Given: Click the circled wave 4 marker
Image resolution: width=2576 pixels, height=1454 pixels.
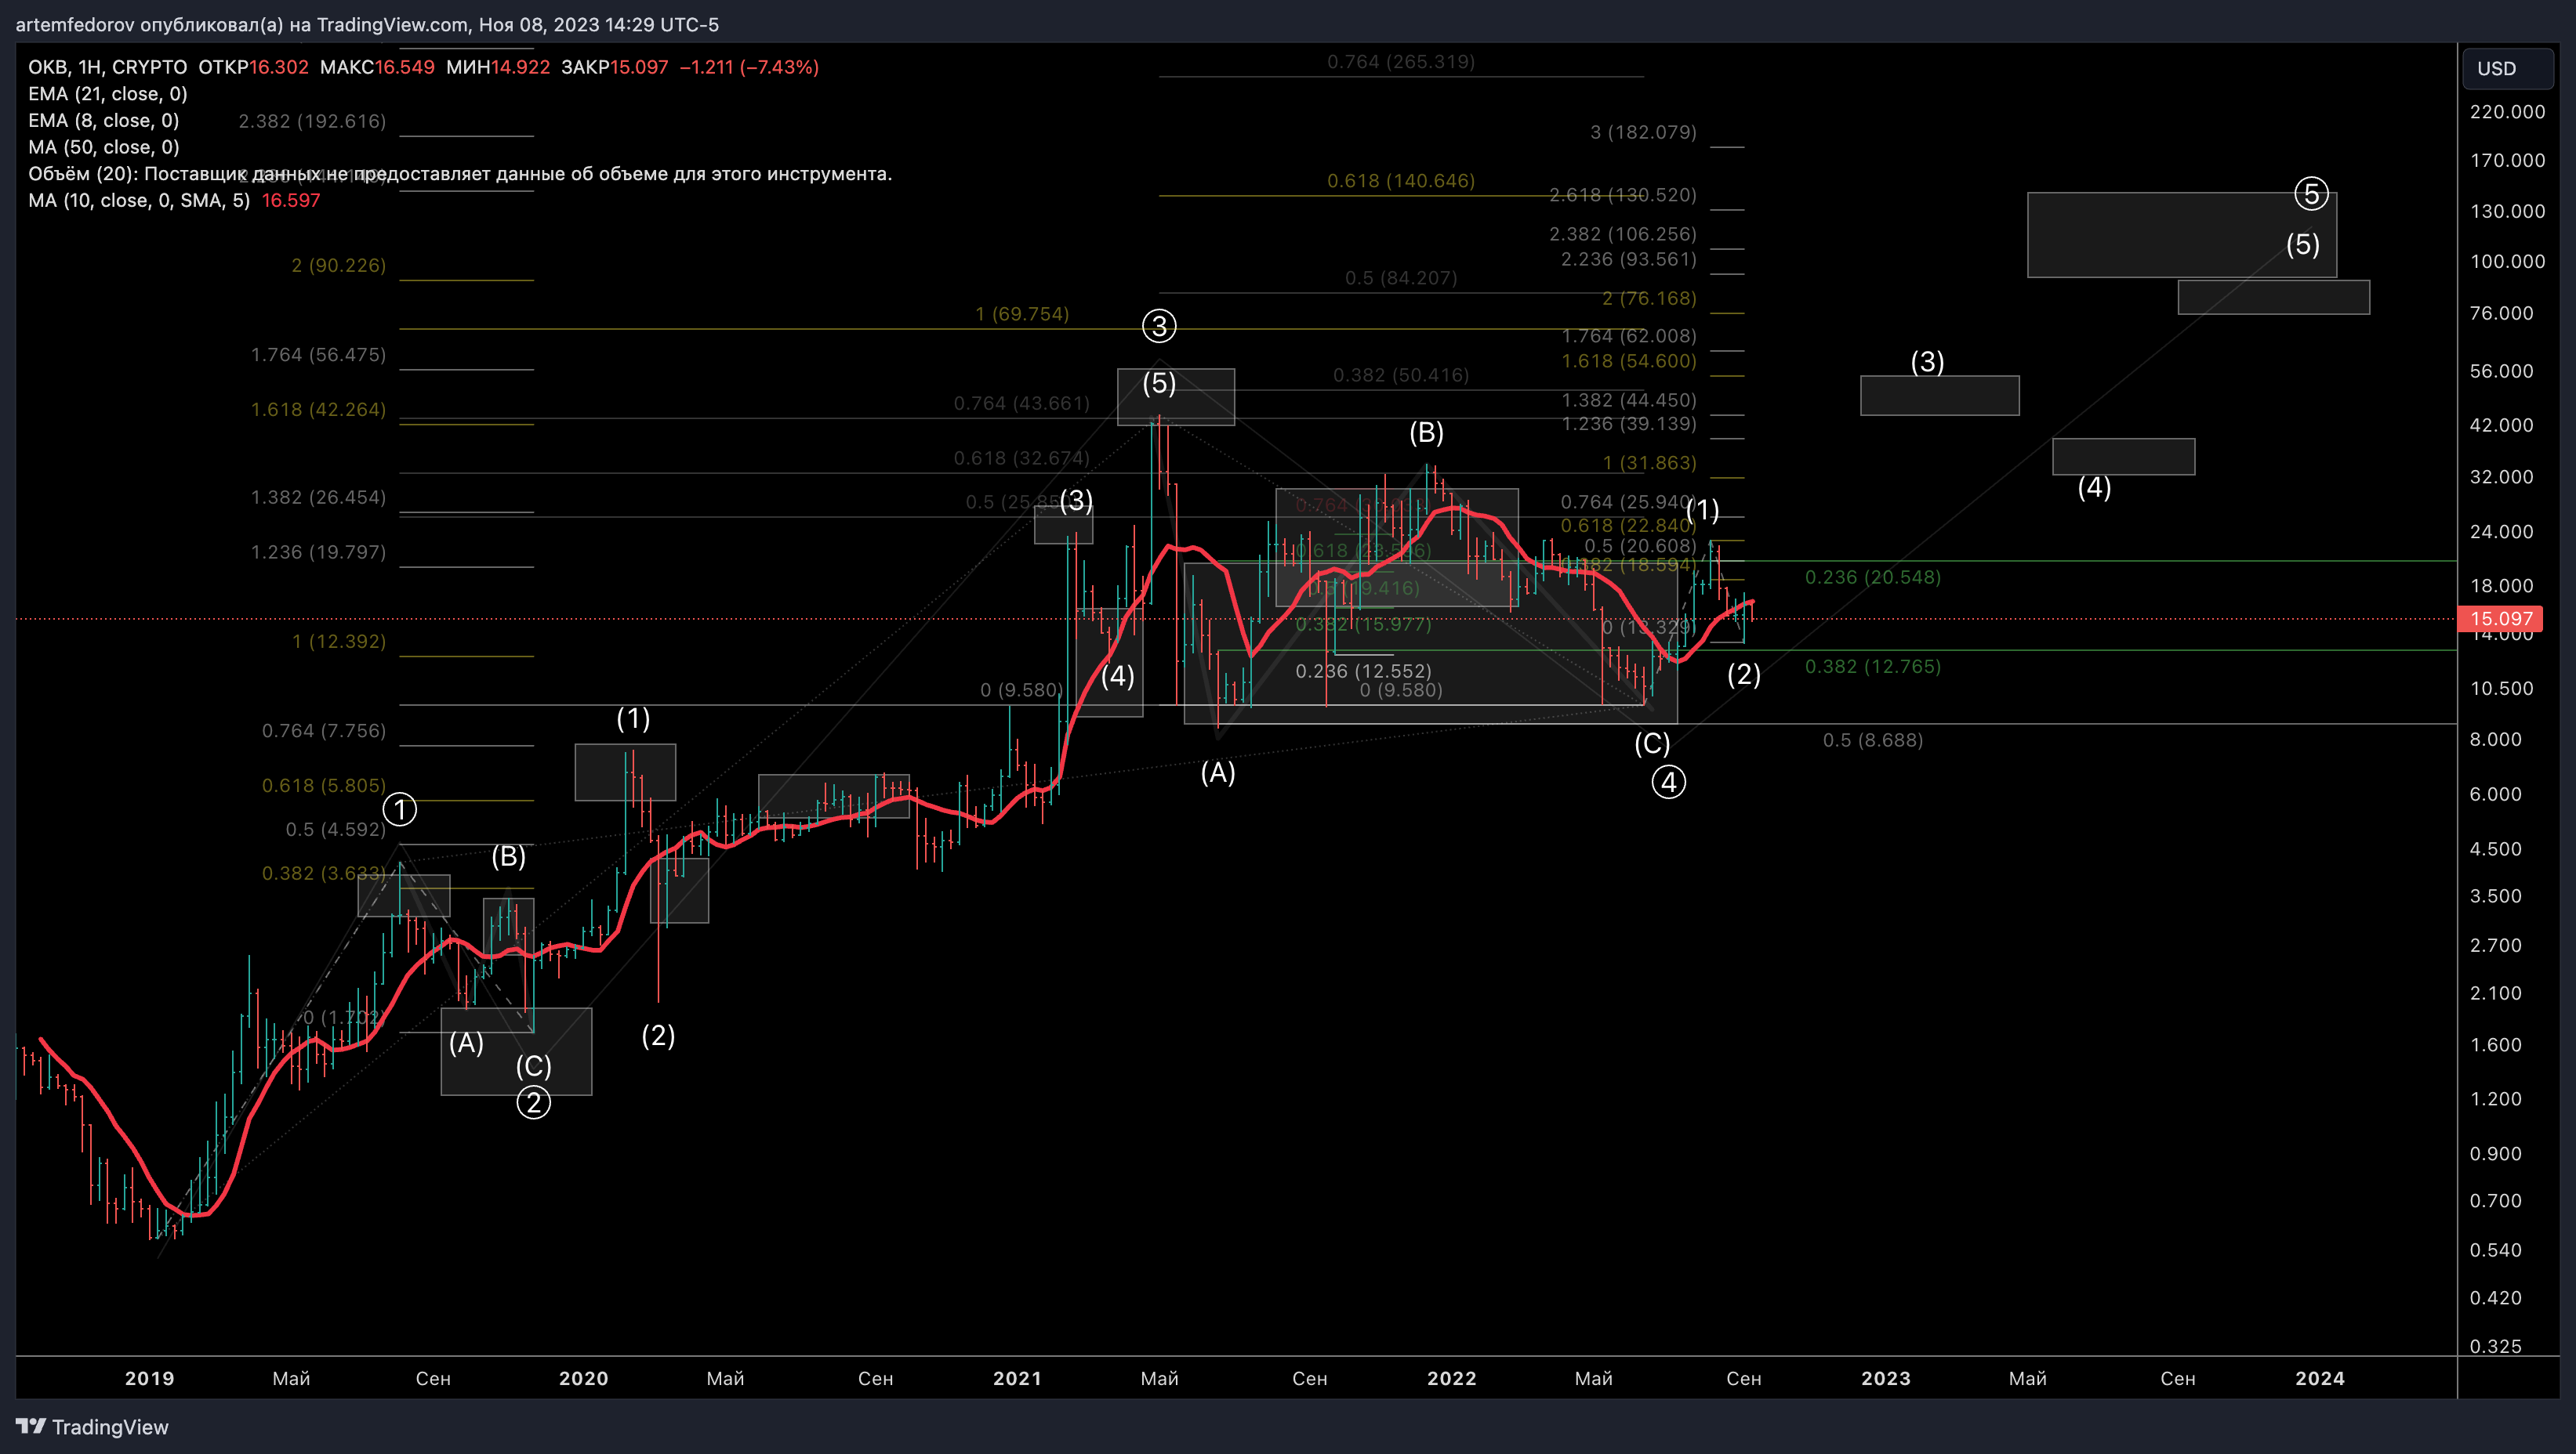Looking at the screenshot, I should click(x=1668, y=782).
